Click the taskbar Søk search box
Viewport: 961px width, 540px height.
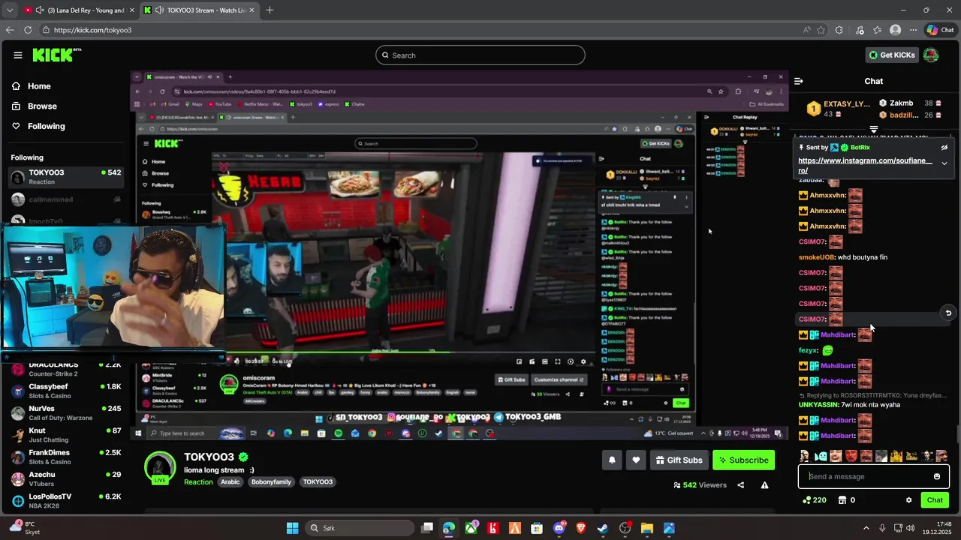pos(359,528)
